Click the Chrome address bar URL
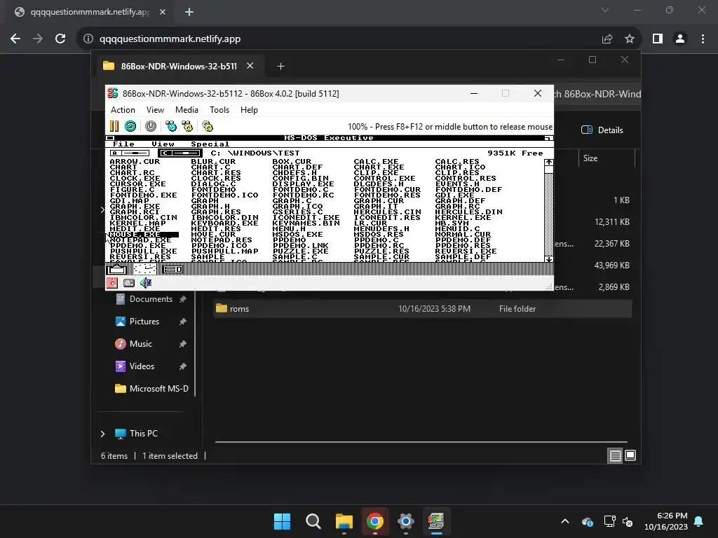 [170, 39]
